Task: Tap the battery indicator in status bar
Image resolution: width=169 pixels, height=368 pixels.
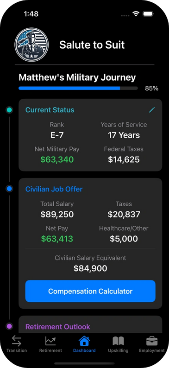Action: point(148,14)
